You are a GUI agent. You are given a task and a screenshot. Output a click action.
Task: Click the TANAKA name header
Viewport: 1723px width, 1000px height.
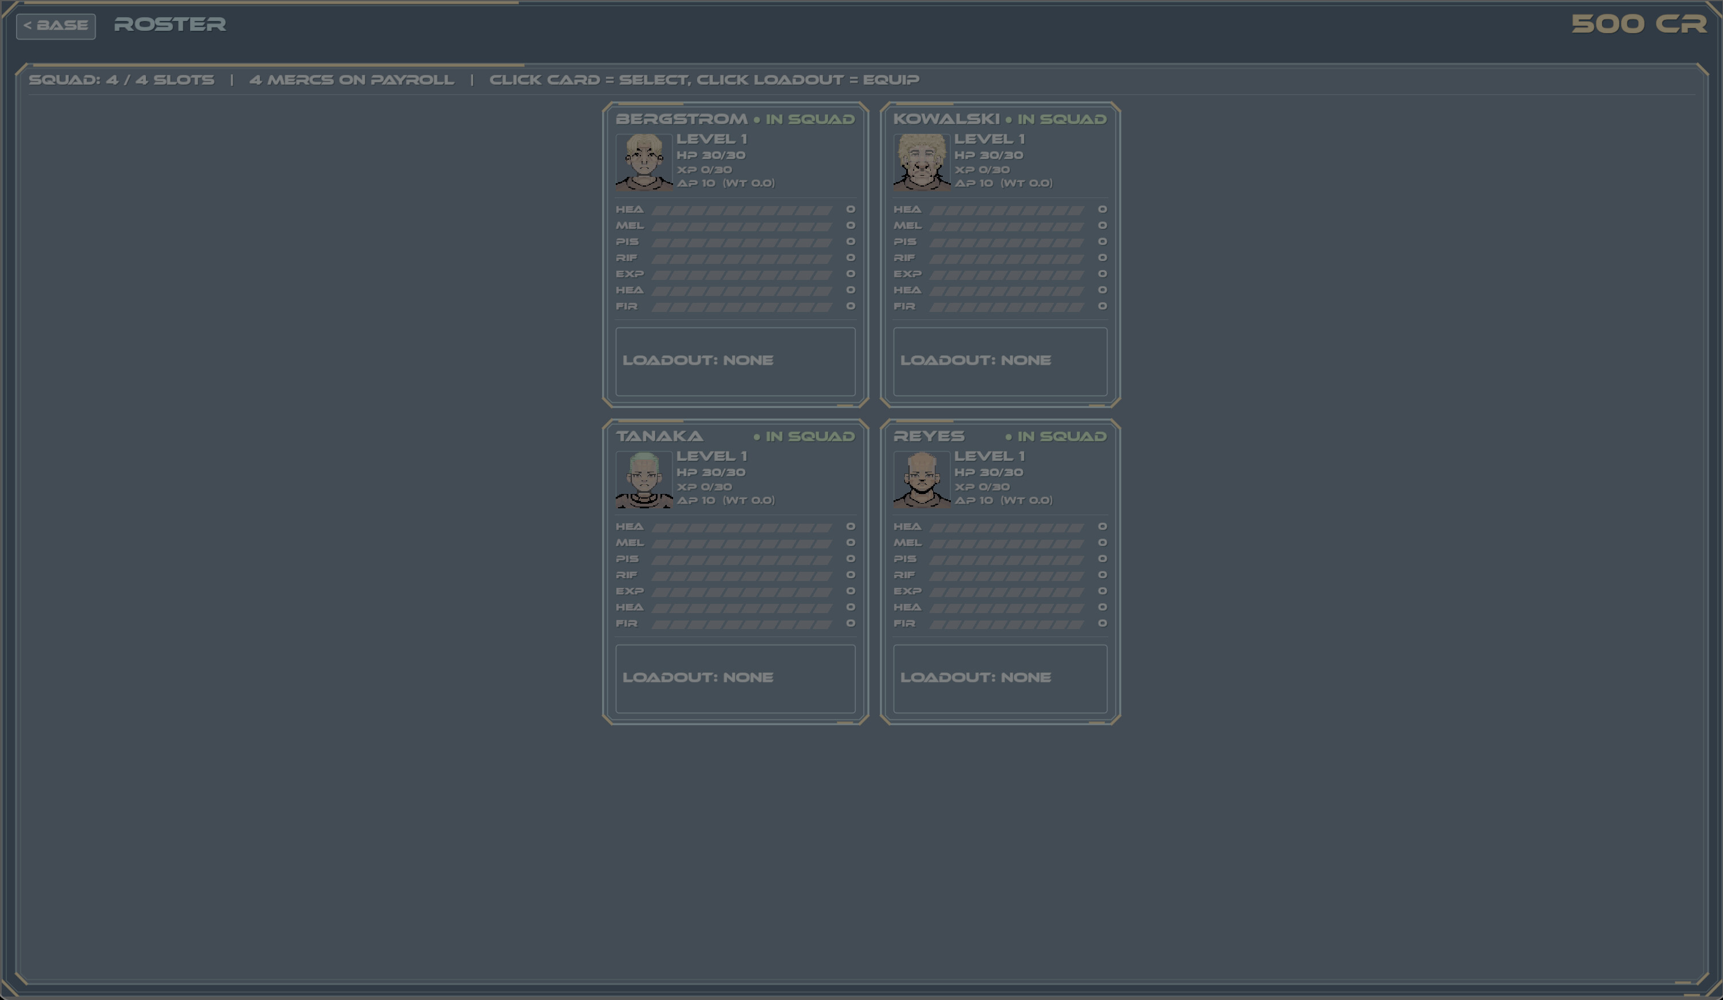659,436
